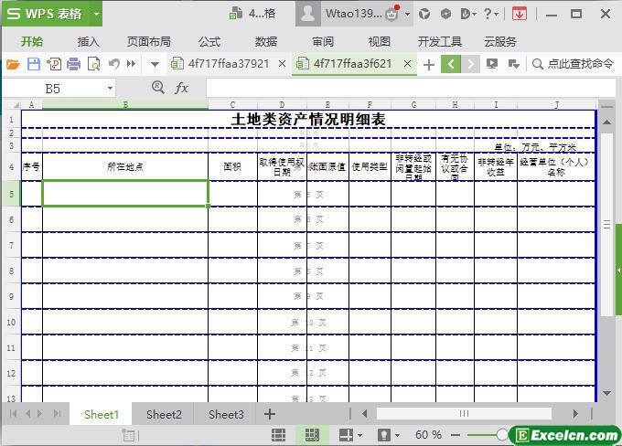Click the export to PDF icon
Image resolution: width=622 pixels, height=446 pixels.
click(x=54, y=64)
